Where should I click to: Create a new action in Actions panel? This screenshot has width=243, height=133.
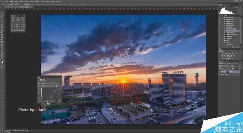click(236, 47)
